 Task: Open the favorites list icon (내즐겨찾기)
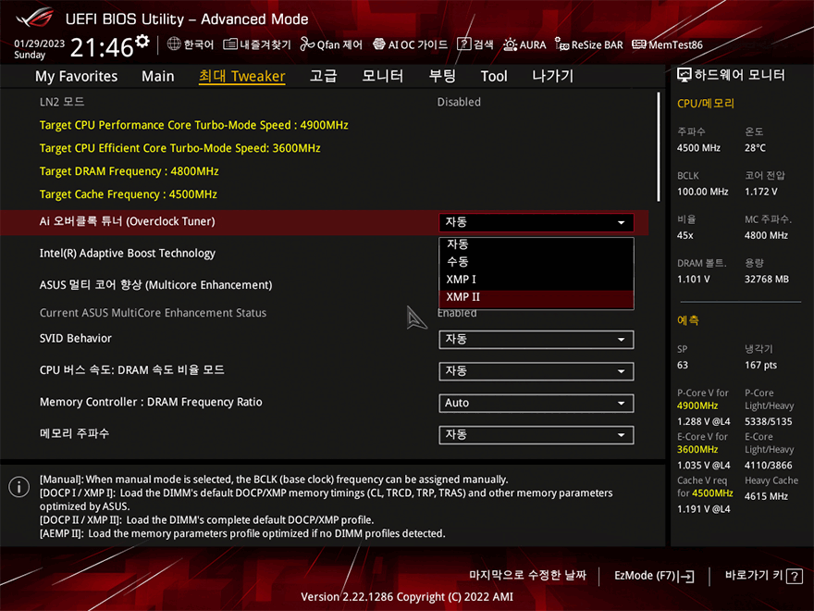point(230,44)
